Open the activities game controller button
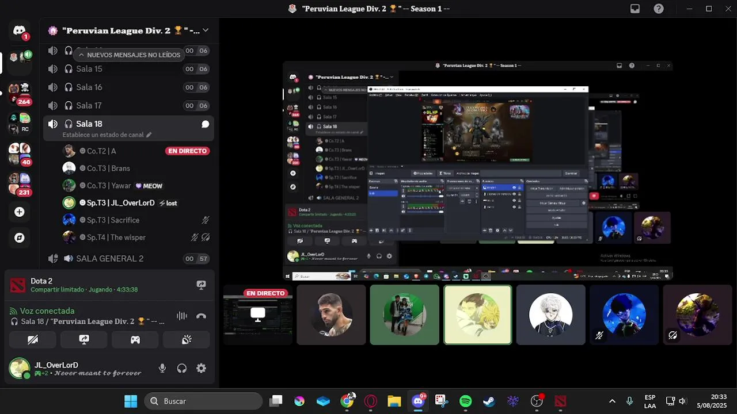This screenshot has height=414, width=737. point(135,340)
